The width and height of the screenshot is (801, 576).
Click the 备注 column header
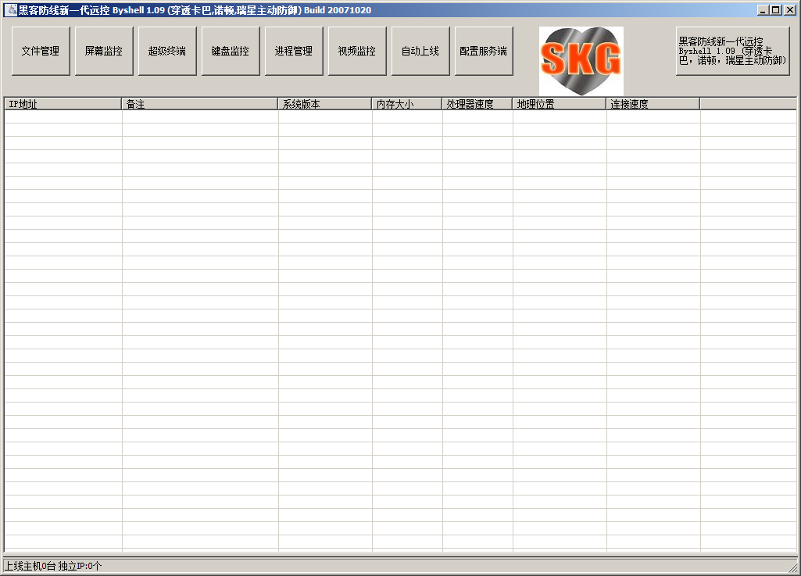pyautogui.click(x=199, y=104)
